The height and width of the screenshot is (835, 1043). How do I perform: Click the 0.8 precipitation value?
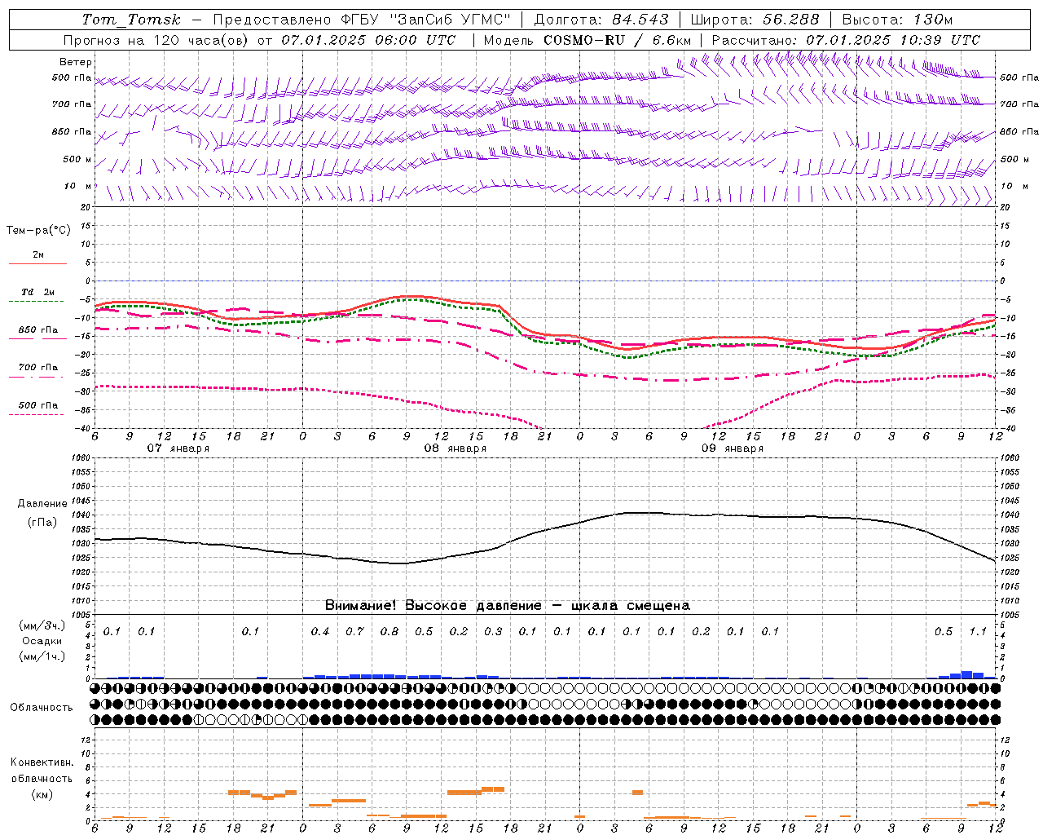point(389,632)
